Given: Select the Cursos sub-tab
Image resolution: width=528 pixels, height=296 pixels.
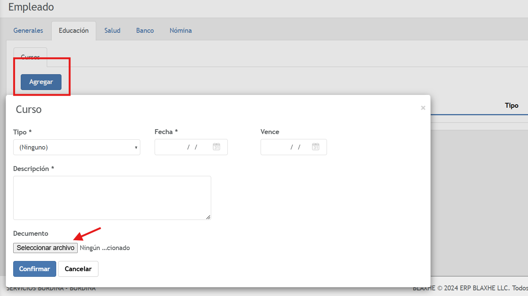Looking at the screenshot, I should [x=30, y=57].
